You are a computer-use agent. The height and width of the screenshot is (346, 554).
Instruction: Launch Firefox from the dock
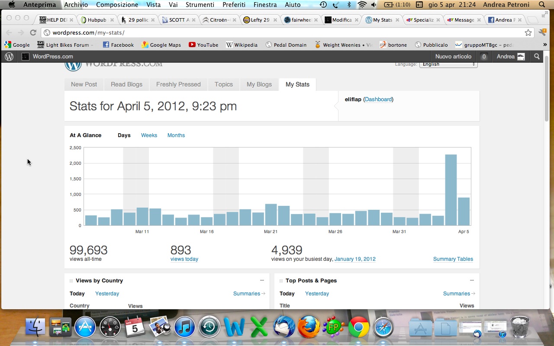(x=309, y=327)
